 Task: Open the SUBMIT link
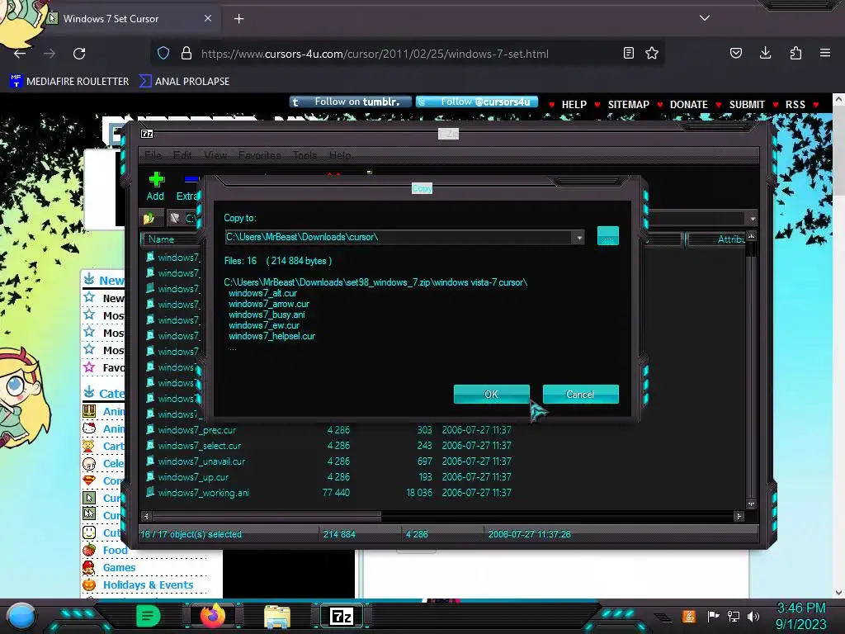pos(747,105)
